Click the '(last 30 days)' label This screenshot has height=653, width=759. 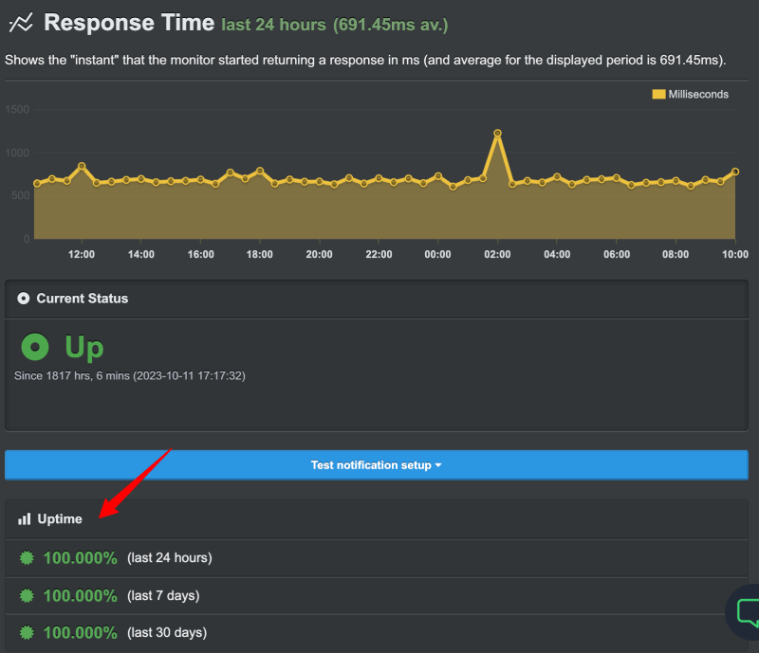167,632
